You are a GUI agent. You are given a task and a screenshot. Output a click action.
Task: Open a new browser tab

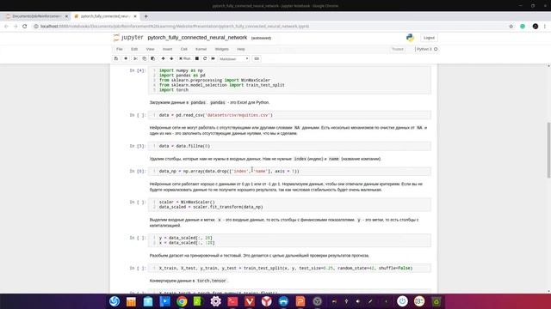(x=145, y=16)
